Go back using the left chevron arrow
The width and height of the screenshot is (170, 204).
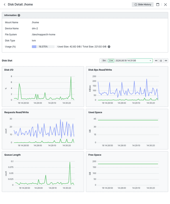point(5,5)
